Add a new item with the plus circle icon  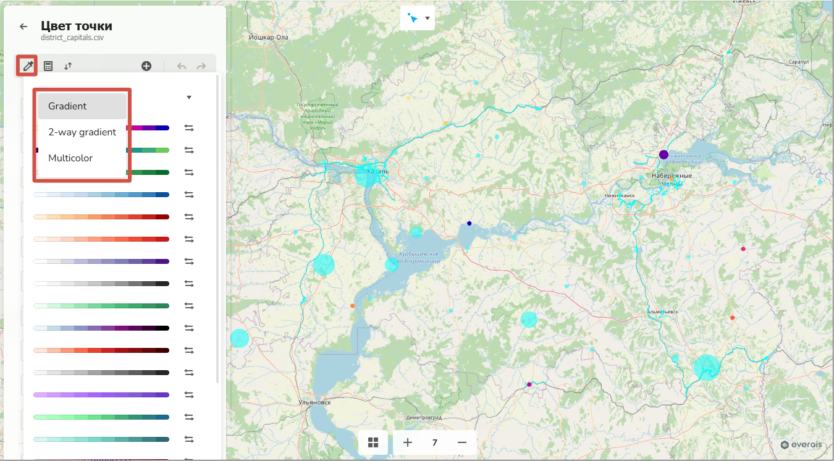[146, 66]
